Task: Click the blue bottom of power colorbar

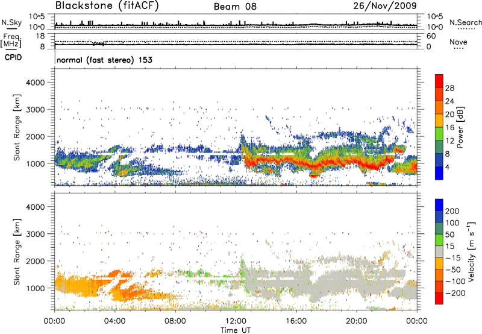Action: (439, 173)
